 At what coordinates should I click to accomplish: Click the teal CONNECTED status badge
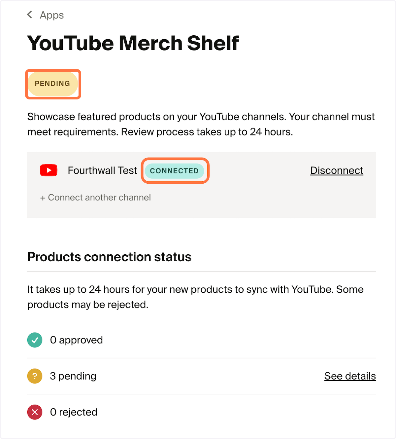[x=175, y=171]
